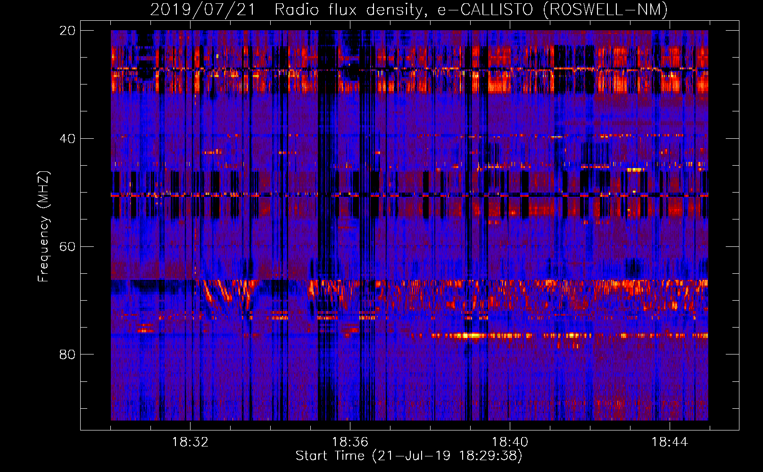Click the 'Start Time (21-Jul-19 18:29:38)' axis label
This screenshot has height=472, width=763.
pos(409,456)
